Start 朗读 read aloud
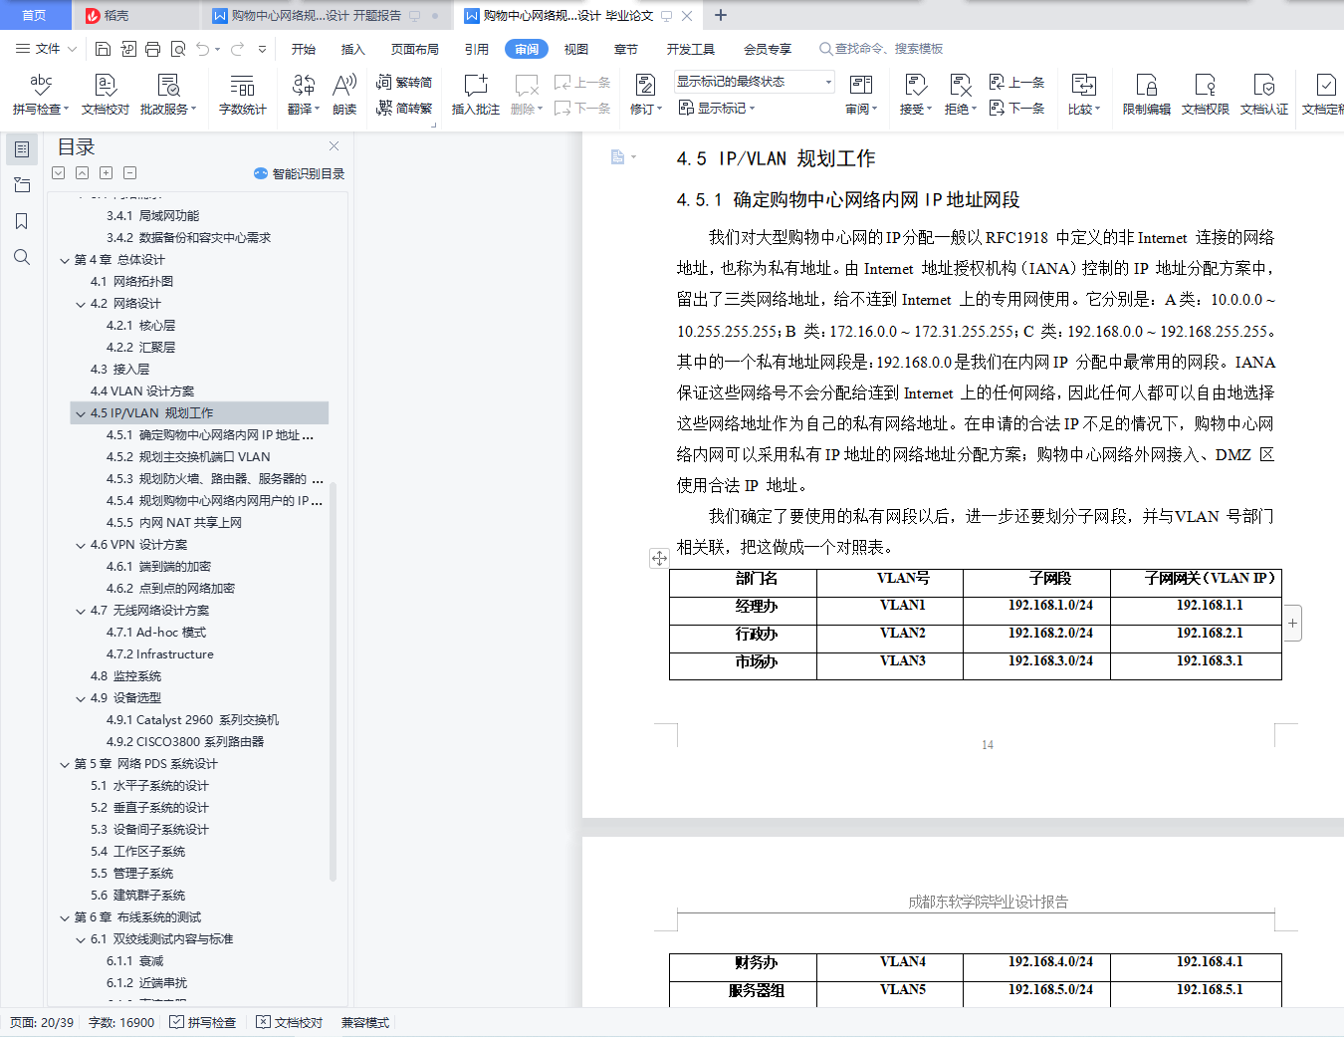Viewport: 1344px width, 1037px height. point(344,95)
